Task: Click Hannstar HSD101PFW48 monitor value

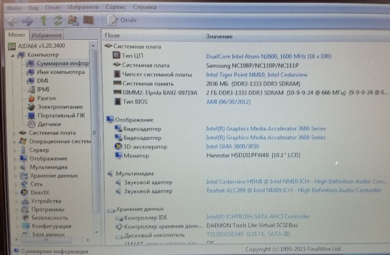Action: click(x=253, y=155)
